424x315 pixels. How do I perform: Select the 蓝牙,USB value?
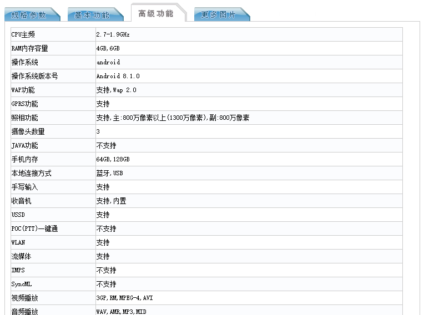tap(109, 173)
